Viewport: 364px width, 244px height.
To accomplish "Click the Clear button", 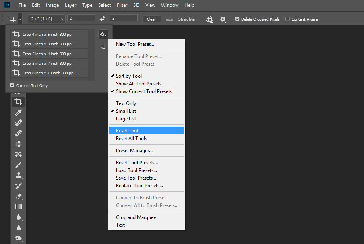I will coord(151,19).
